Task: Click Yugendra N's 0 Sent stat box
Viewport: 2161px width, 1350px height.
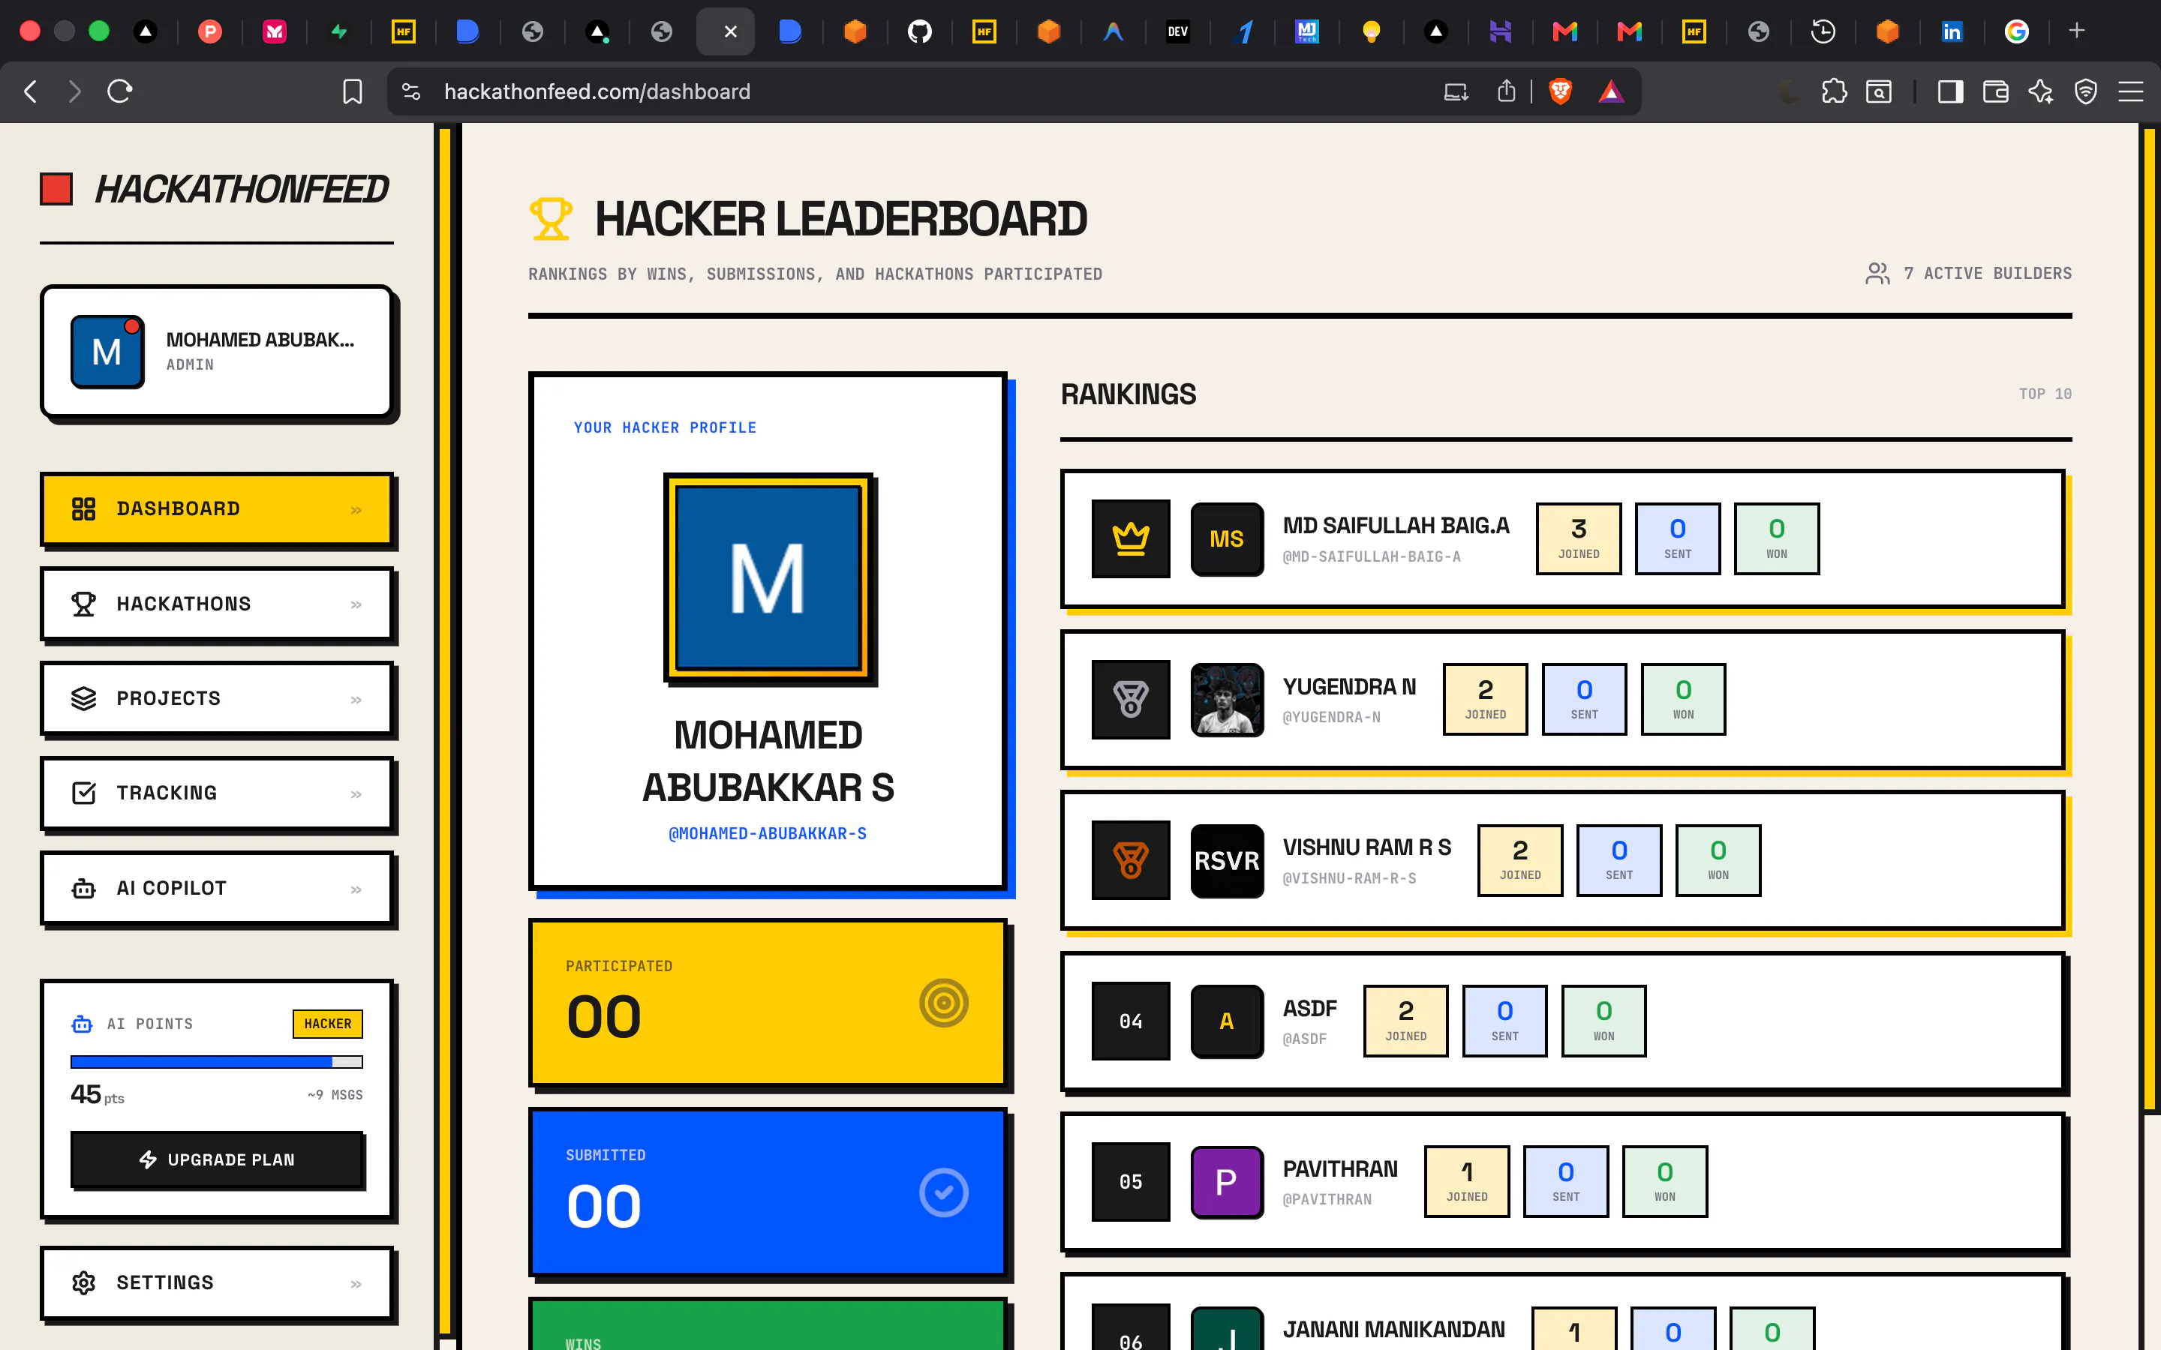Action: [x=1584, y=699]
